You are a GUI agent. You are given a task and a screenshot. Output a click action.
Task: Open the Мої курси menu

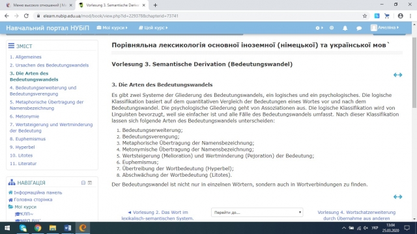[112, 27]
